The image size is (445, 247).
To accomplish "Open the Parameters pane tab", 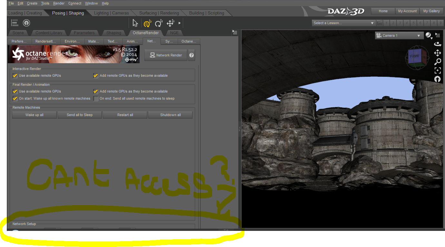I will (x=84, y=33).
